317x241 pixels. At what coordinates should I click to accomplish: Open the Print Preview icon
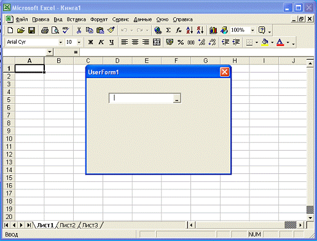[55, 31]
